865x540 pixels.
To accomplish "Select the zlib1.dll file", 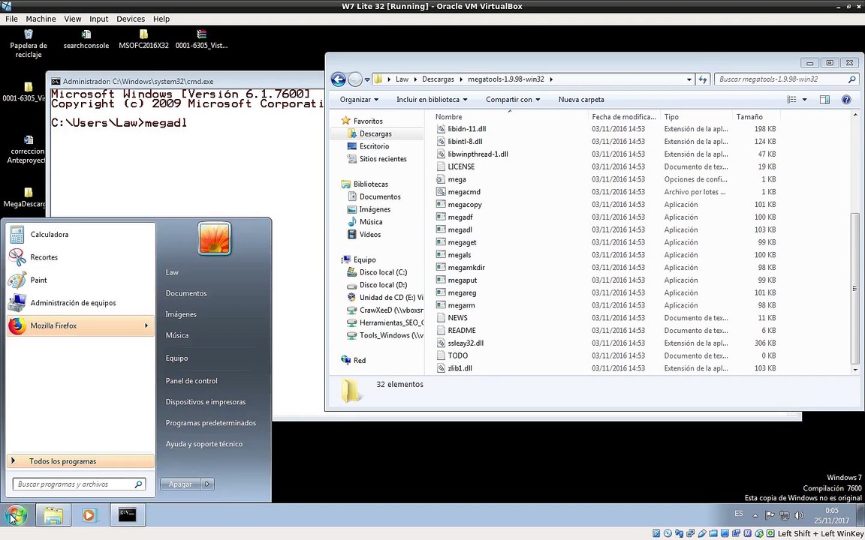I will tap(460, 368).
